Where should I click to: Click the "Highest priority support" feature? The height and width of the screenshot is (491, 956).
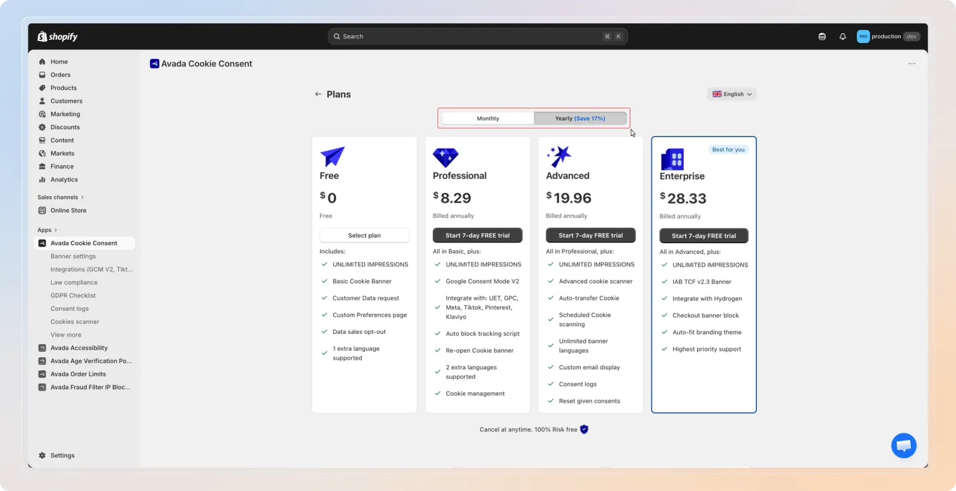(x=707, y=349)
